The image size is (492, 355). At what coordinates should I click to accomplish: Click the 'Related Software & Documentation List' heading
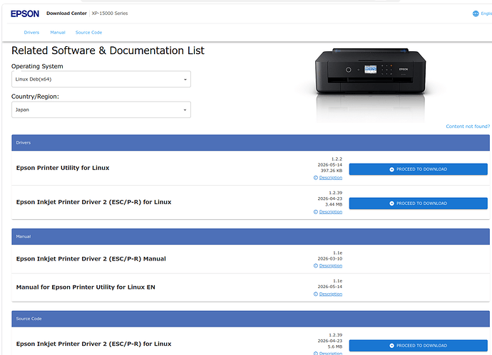tap(108, 51)
